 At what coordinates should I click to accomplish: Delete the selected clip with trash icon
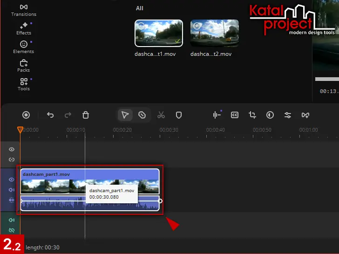(86, 115)
